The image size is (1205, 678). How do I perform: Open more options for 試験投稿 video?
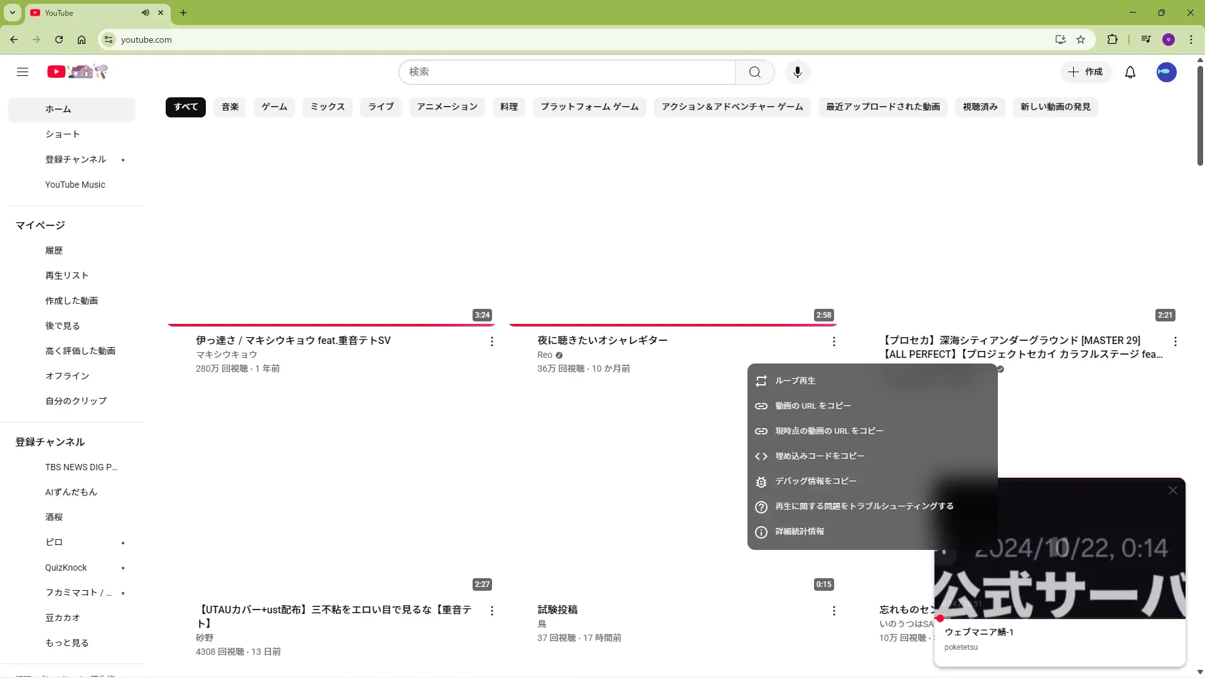(833, 611)
